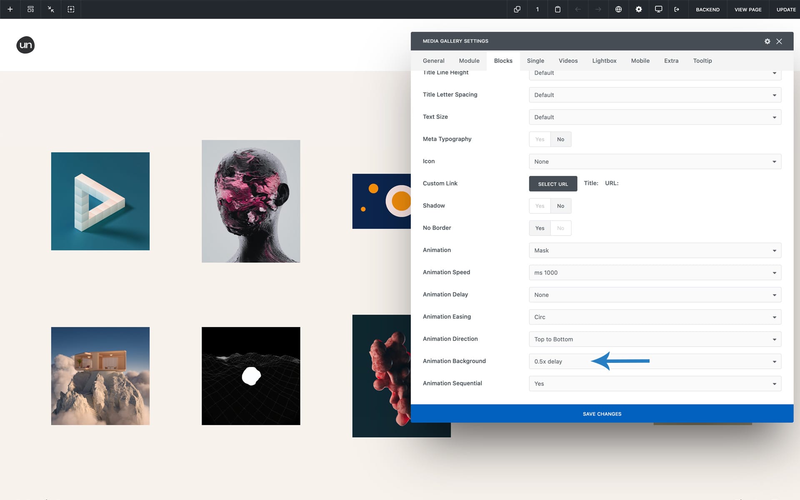Screen dimensions: 800x500
Task: Click the painted head sculpture thumbnail
Action: click(x=251, y=201)
